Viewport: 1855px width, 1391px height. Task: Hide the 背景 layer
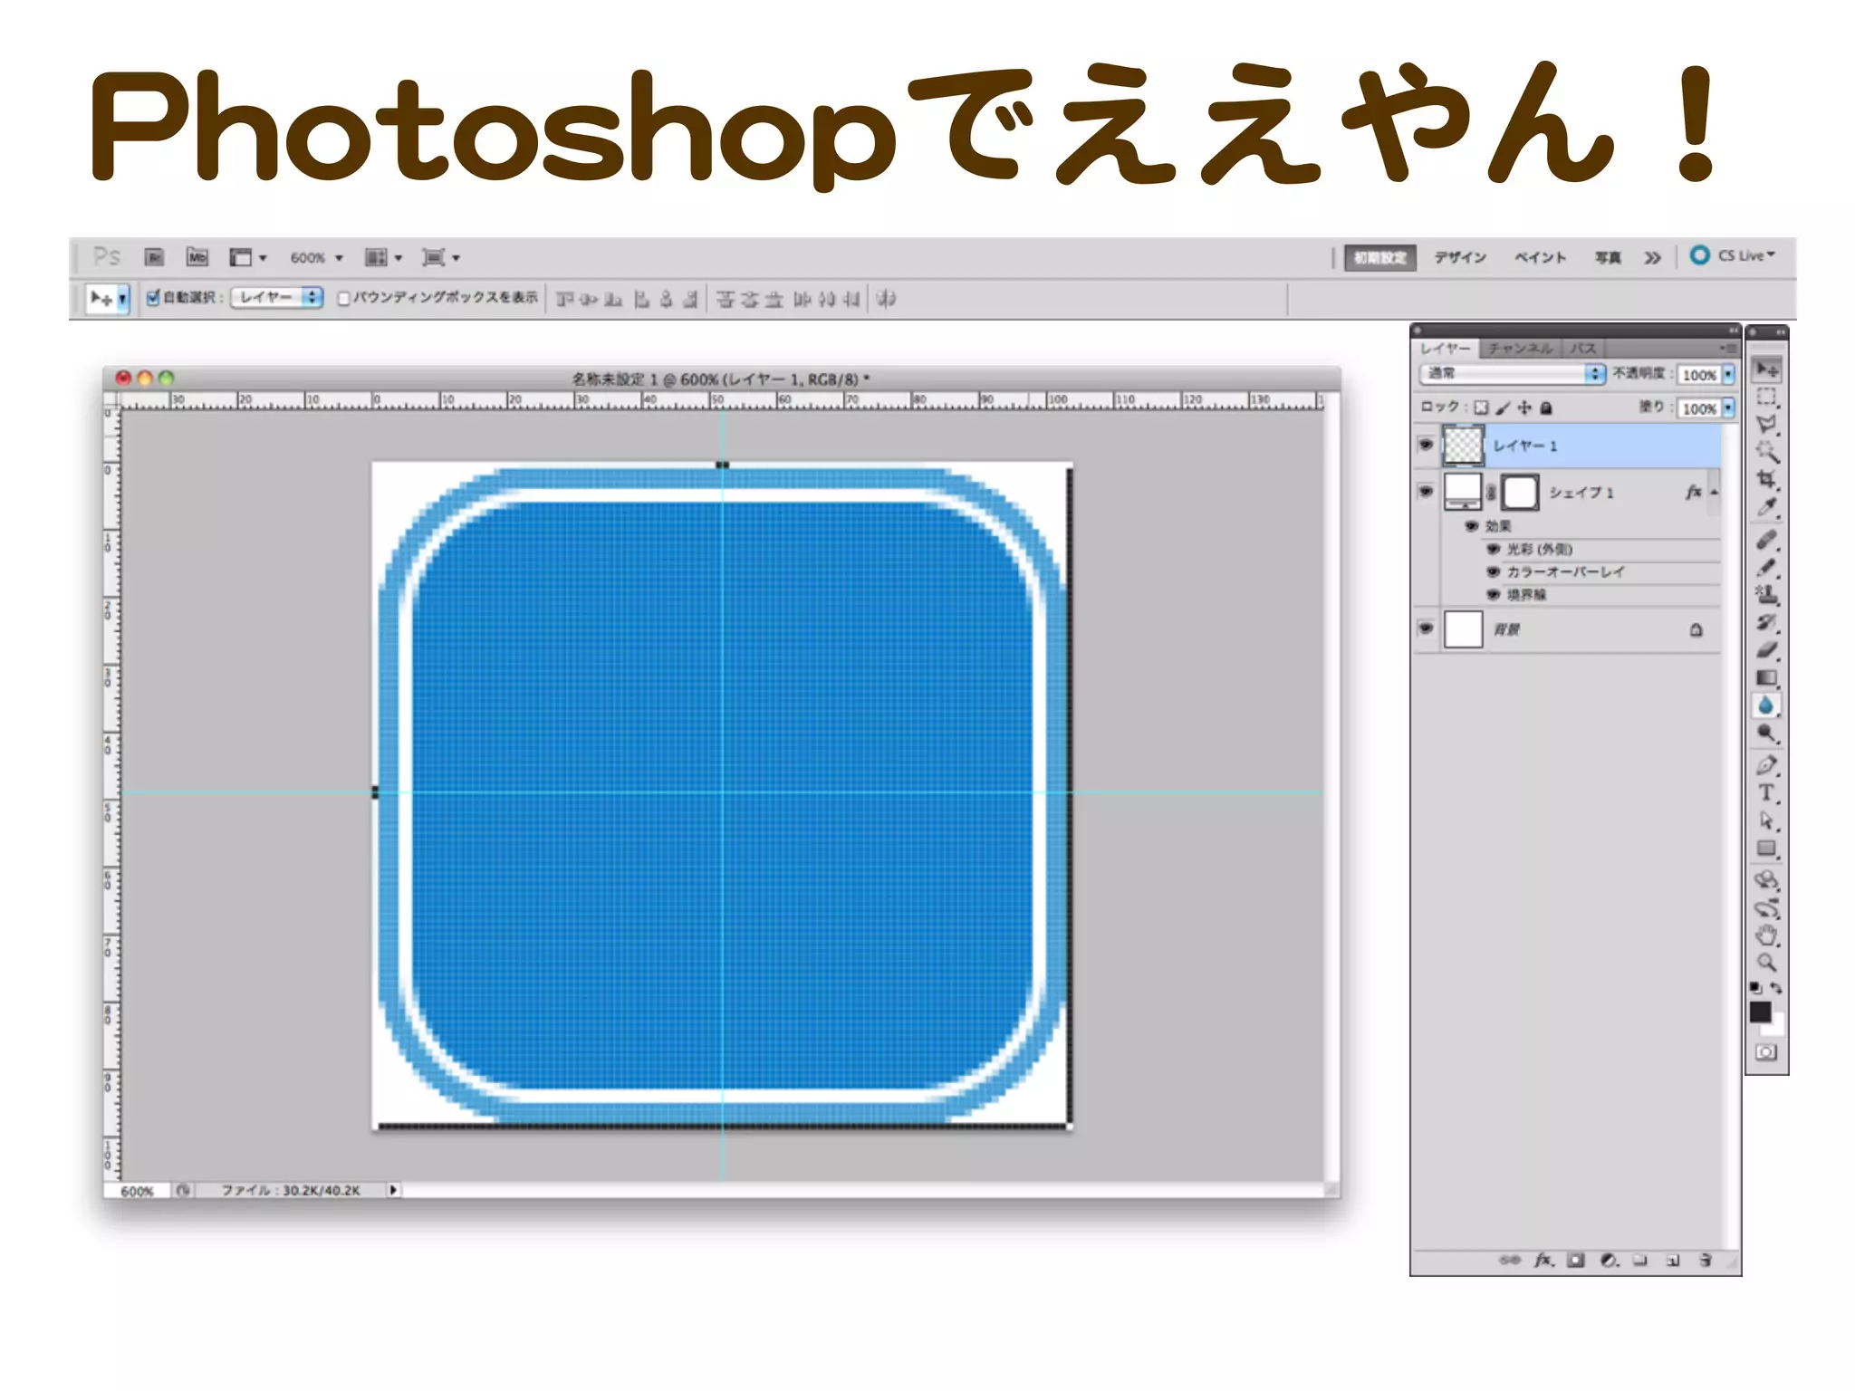(1426, 628)
